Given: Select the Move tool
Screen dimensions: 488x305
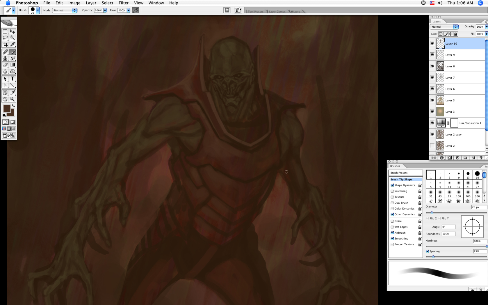Looking at the screenshot, I should click(x=13, y=31).
